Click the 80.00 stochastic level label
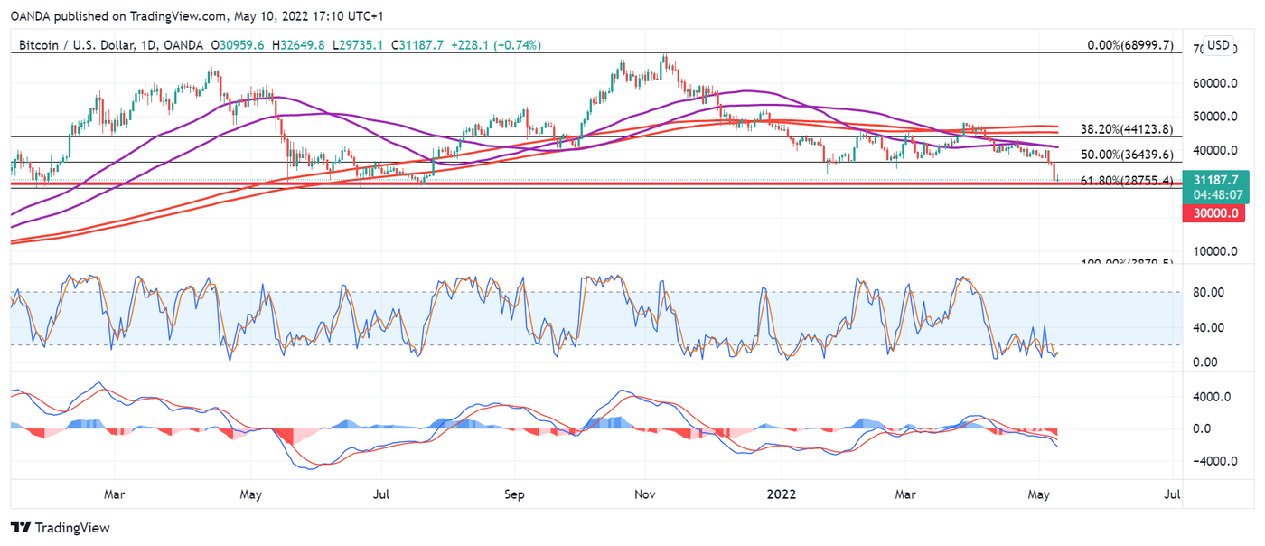Viewport: 1265px width, 546px height. coord(1207,293)
